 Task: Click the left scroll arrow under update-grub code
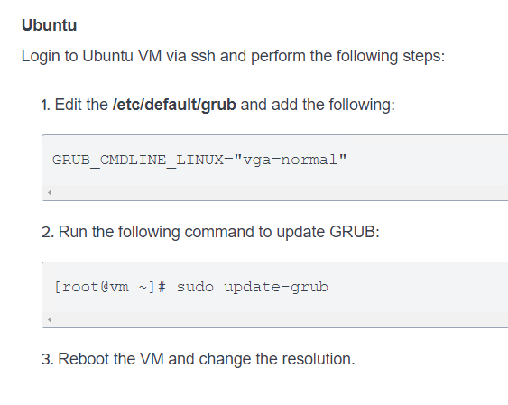pos(50,320)
